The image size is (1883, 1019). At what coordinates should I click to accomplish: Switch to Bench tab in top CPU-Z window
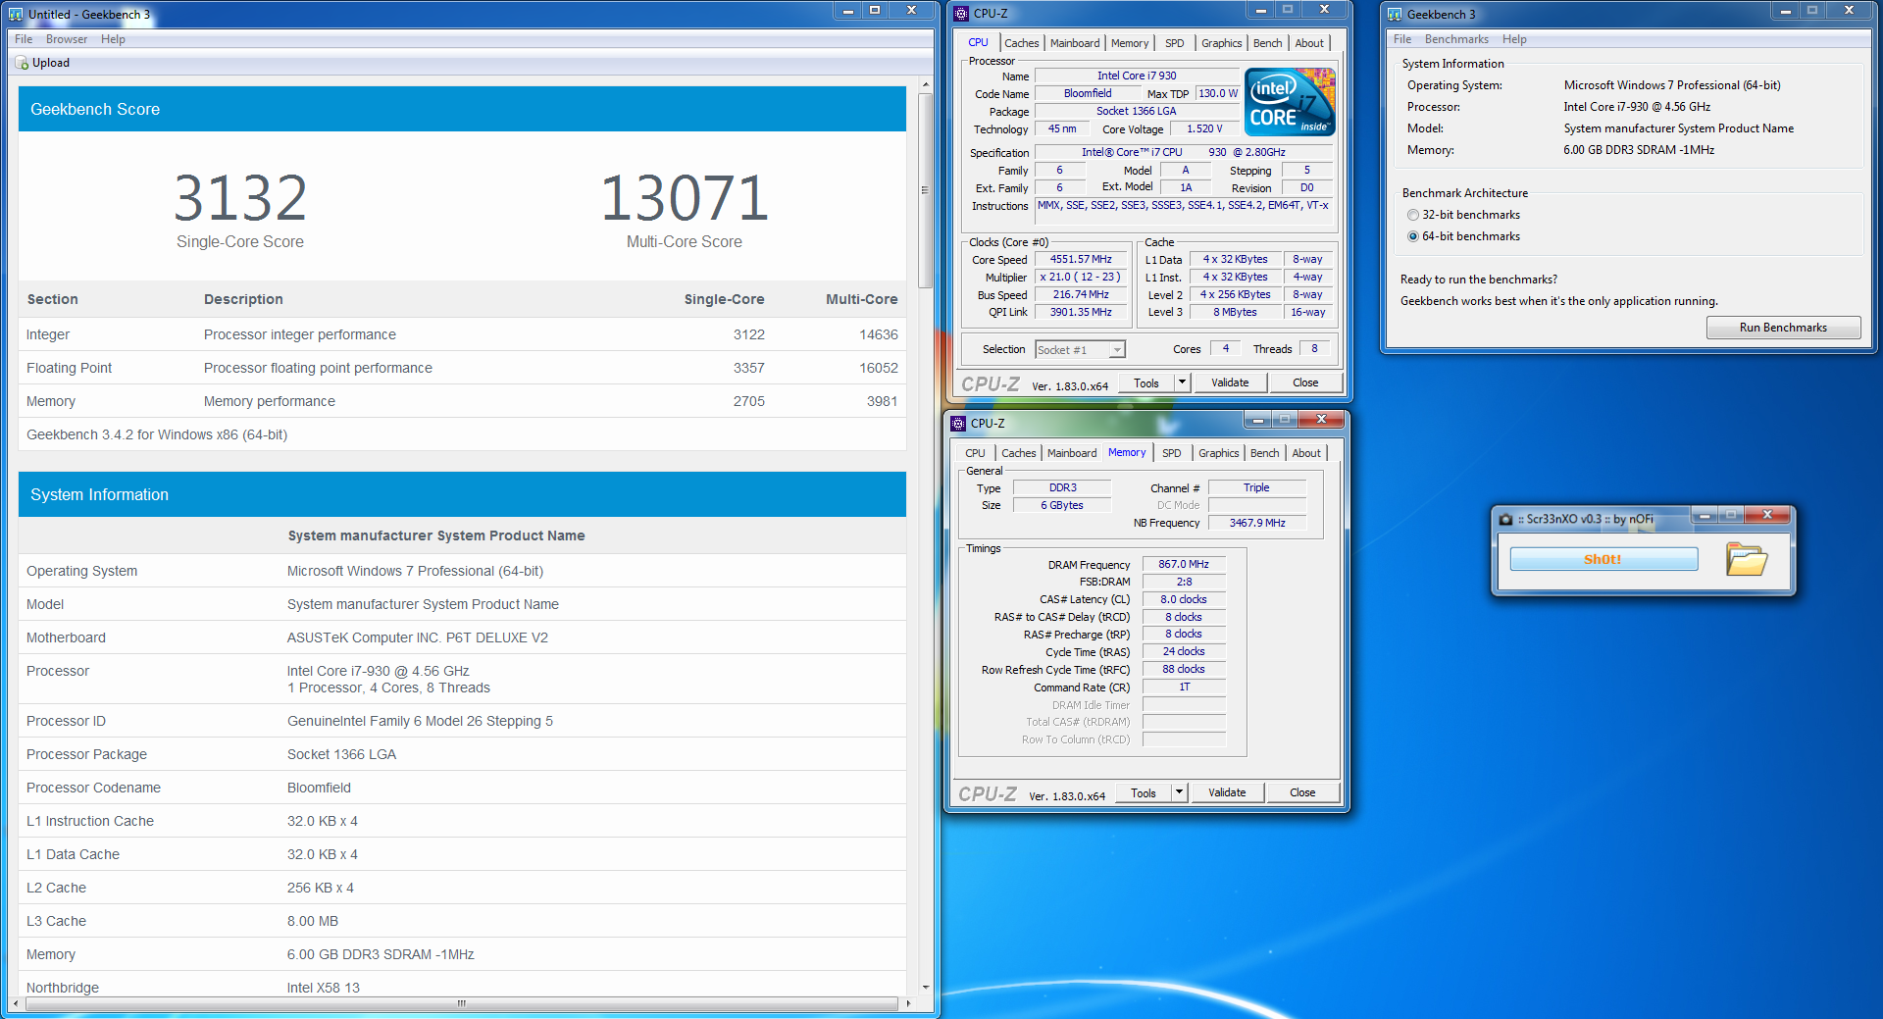pyautogui.click(x=1267, y=43)
